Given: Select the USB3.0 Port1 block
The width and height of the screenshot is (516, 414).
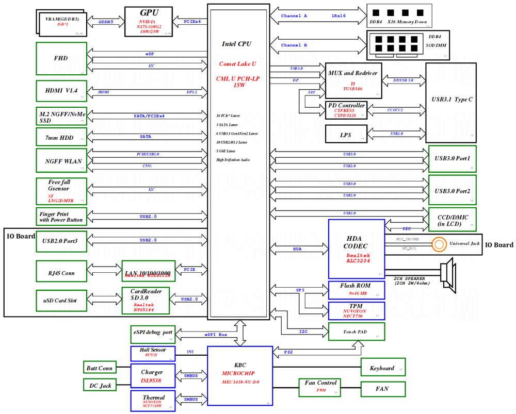Looking at the screenshot, I should (453, 159).
